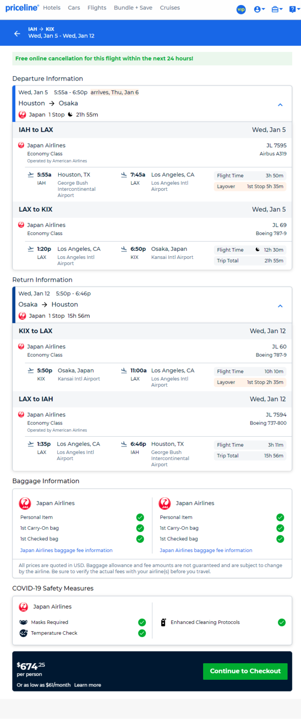Click the Enhanced Cleaning Protocols spray icon
This screenshot has height=719, width=301.
[164, 622]
